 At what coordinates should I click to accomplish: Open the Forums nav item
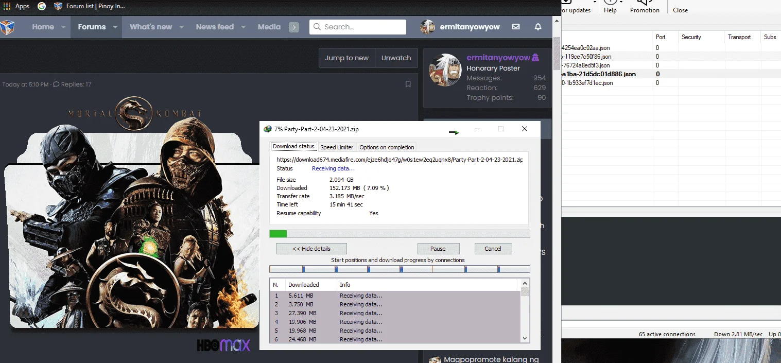pyautogui.click(x=92, y=27)
